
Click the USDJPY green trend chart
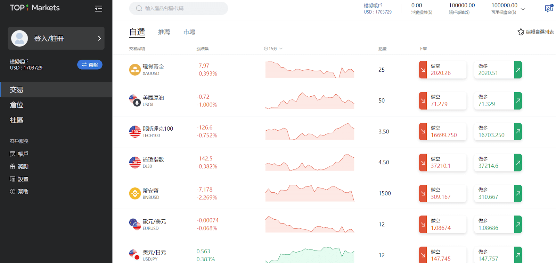[310, 255]
